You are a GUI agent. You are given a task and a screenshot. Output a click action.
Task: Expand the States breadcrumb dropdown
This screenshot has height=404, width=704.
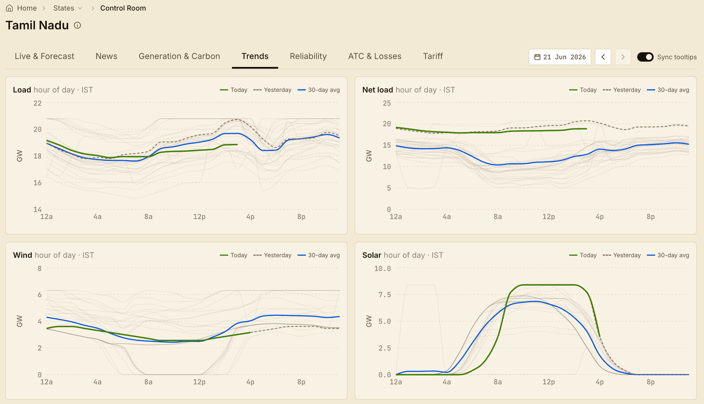click(x=68, y=8)
